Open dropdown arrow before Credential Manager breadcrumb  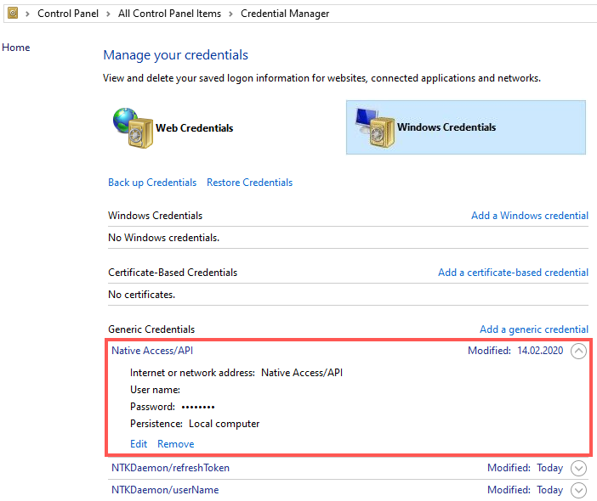tap(230, 14)
